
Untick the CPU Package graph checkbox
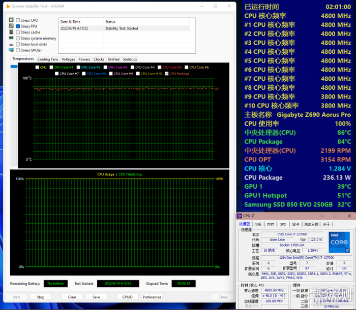[166, 74]
